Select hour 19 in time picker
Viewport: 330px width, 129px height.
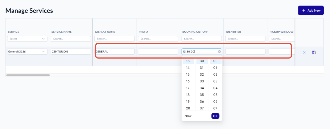(x=188, y=101)
